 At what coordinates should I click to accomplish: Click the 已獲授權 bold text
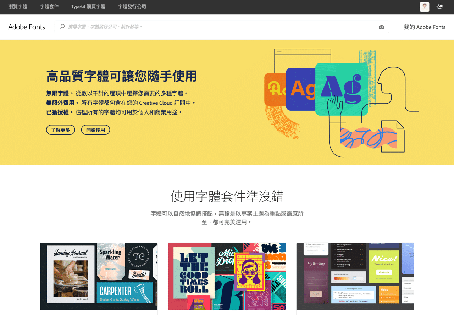point(57,112)
